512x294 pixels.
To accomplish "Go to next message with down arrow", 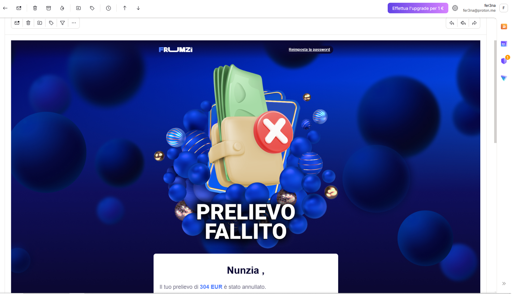I will point(138,8).
